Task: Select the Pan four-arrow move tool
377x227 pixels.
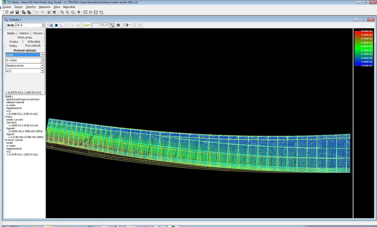Action: (79, 12)
